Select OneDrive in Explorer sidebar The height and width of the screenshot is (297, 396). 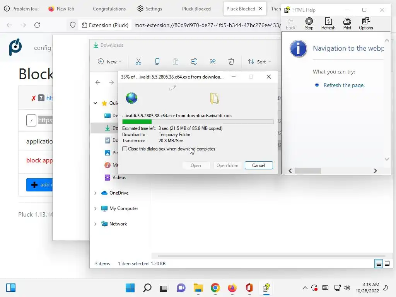tap(119, 193)
